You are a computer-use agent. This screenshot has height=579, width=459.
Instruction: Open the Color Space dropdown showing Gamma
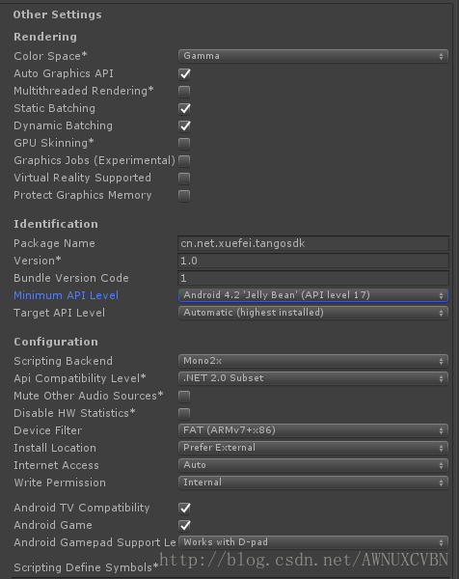pyautogui.click(x=313, y=56)
